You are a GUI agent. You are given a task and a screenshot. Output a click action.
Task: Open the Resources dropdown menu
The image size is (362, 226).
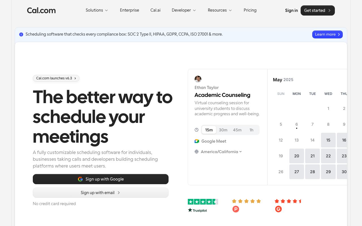(220, 10)
